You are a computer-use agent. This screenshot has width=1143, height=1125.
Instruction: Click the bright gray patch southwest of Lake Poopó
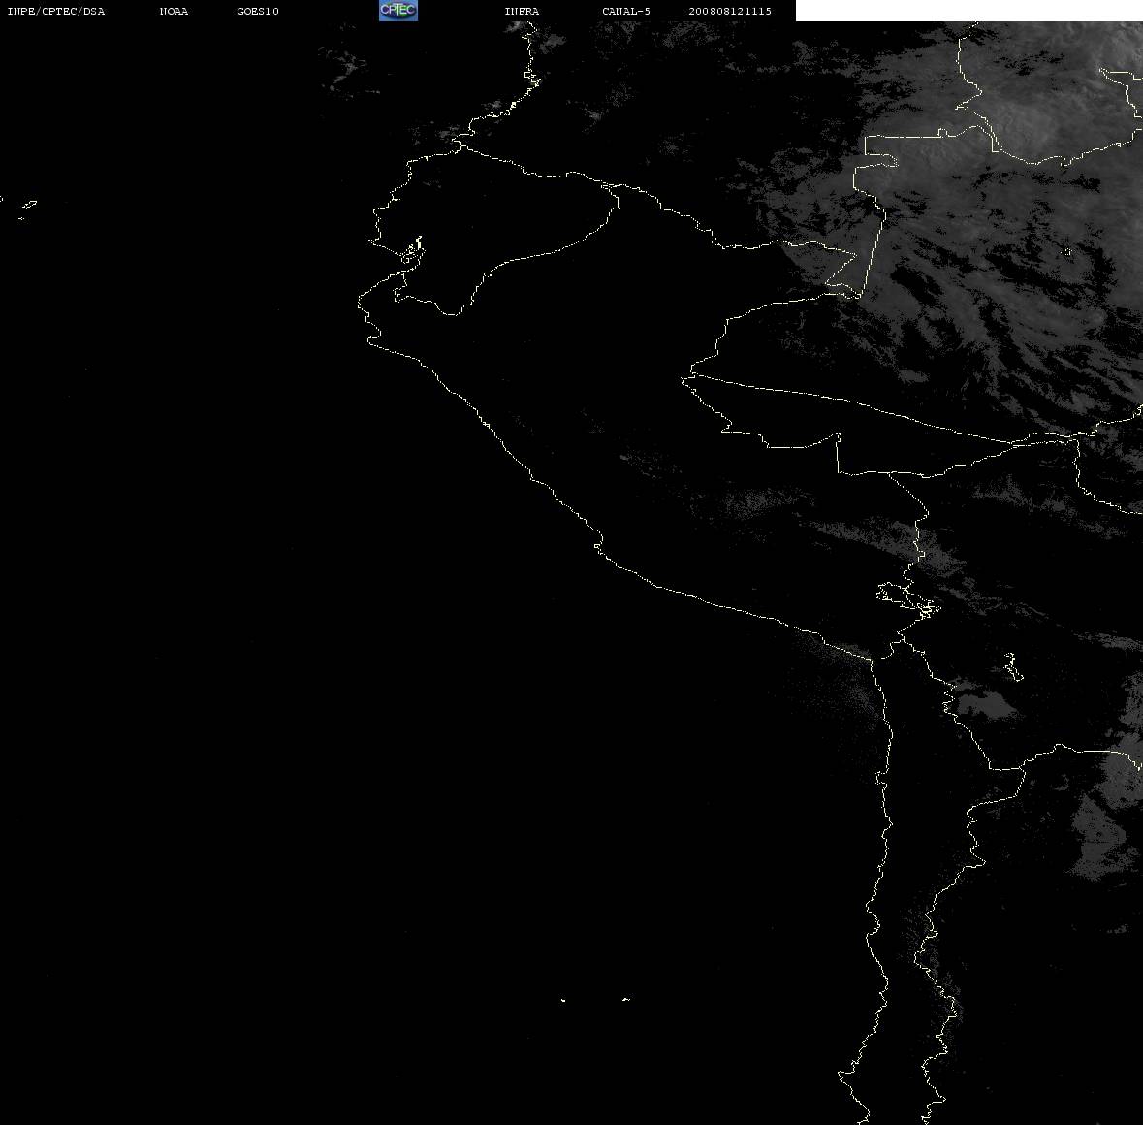click(x=986, y=706)
